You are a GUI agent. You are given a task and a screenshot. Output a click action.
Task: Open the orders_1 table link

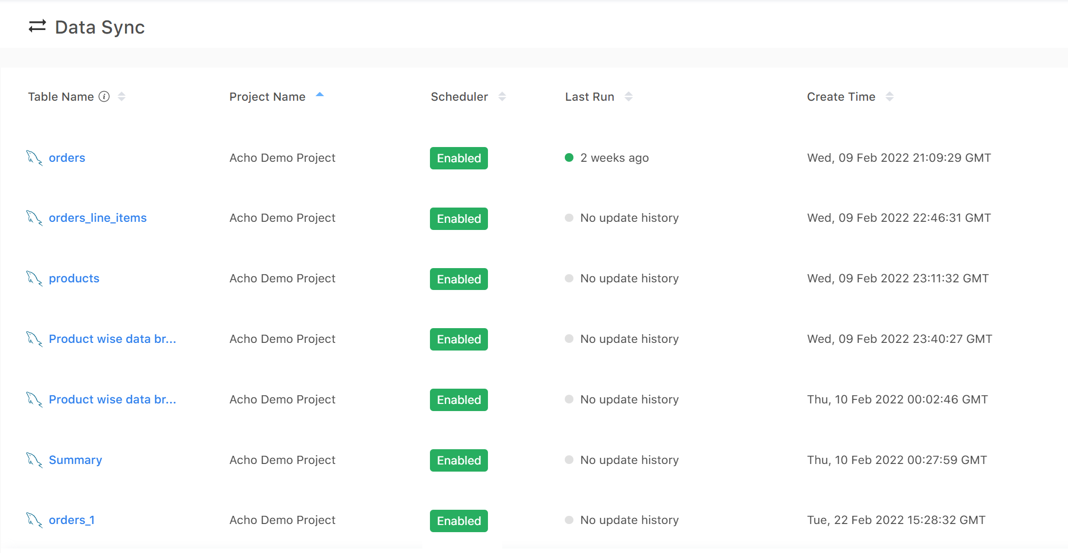(71, 520)
